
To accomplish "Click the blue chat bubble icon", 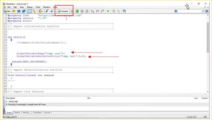I will pos(207,11).
